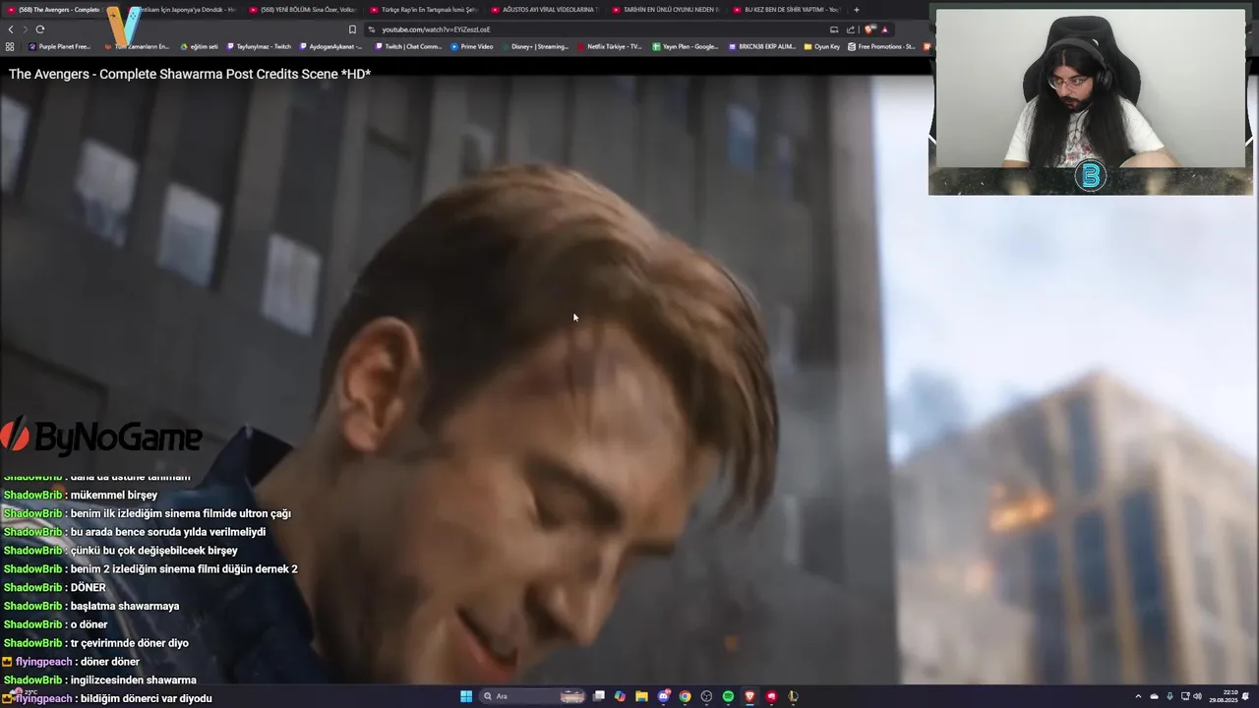
Task: Click the share icon in the address bar
Action: 851,29
